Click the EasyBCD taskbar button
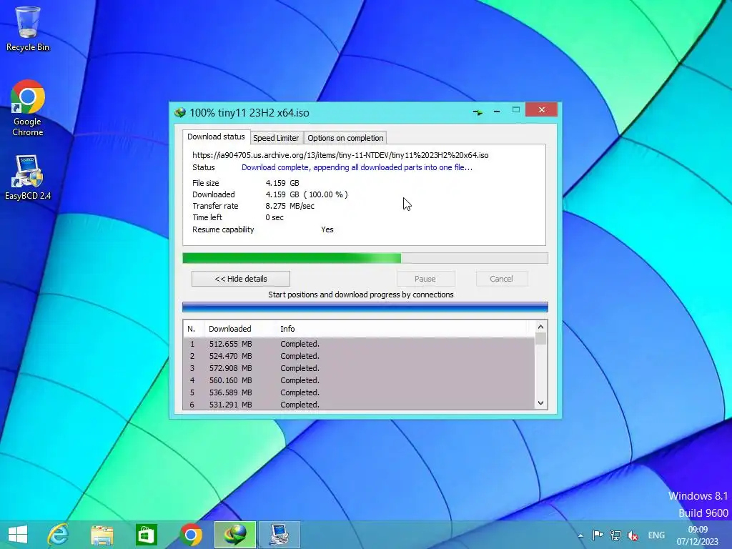The width and height of the screenshot is (732, 549). [280, 535]
